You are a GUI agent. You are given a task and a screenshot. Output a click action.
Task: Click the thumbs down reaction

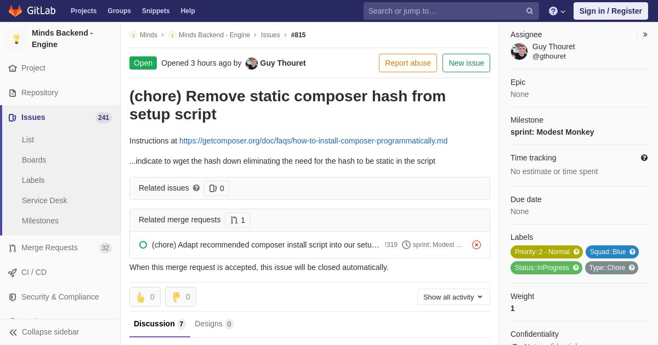point(180,297)
